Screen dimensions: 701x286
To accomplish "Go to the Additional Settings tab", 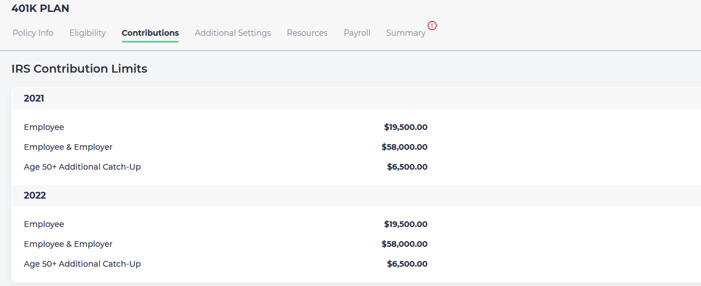I will click(x=233, y=33).
